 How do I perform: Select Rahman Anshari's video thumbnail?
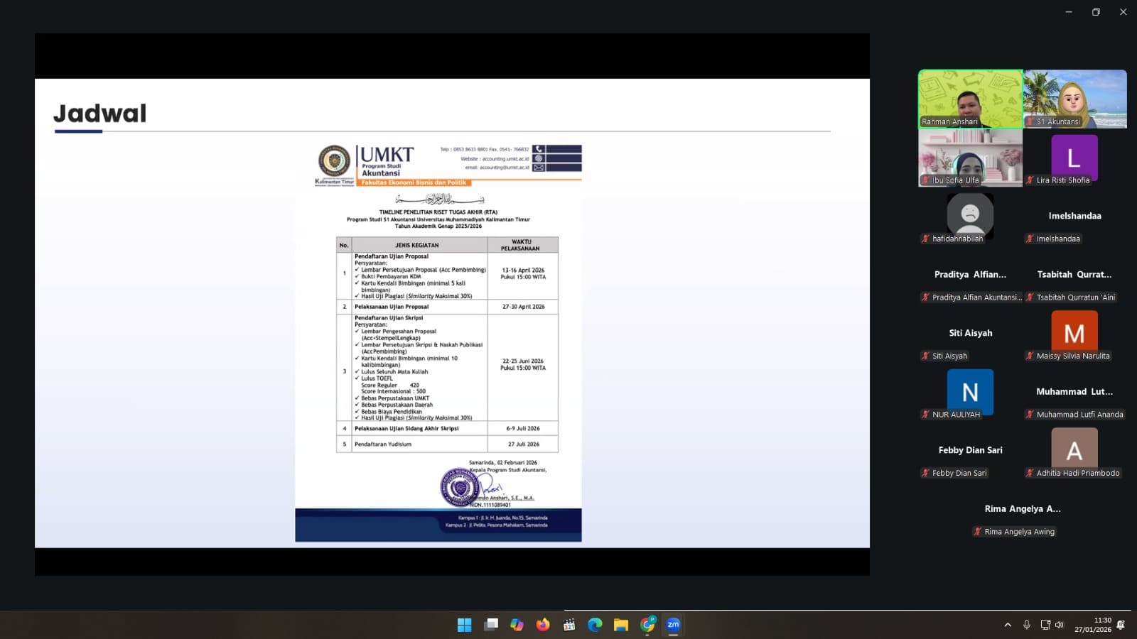(x=970, y=99)
